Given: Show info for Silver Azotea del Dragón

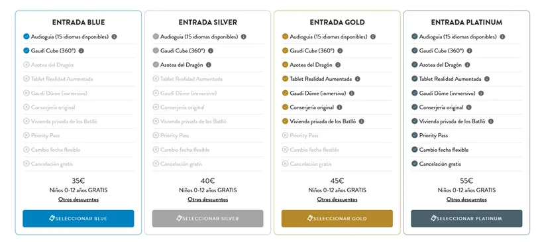Looking at the screenshot, I should pos(209,65).
